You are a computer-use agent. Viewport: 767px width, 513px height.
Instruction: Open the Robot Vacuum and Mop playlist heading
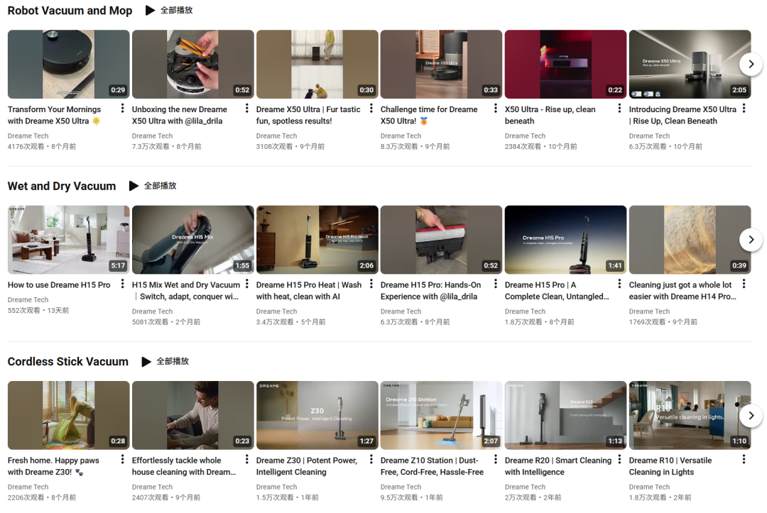pyautogui.click(x=70, y=11)
